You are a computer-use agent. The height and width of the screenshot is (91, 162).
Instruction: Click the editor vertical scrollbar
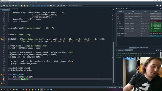click(113, 62)
